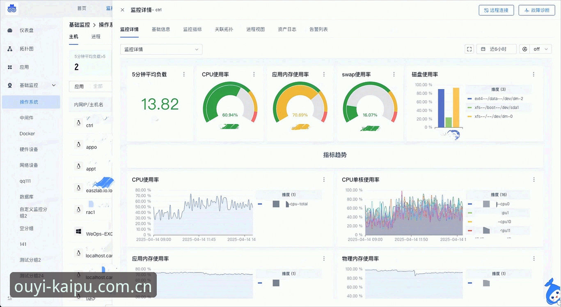Open the 5分钟平均负载 card menu
Screen dimensions: 561x307
pyautogui.click(x=184, y=74)
